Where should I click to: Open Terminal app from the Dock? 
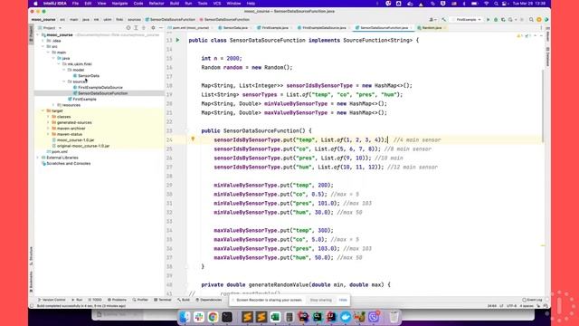227,317
